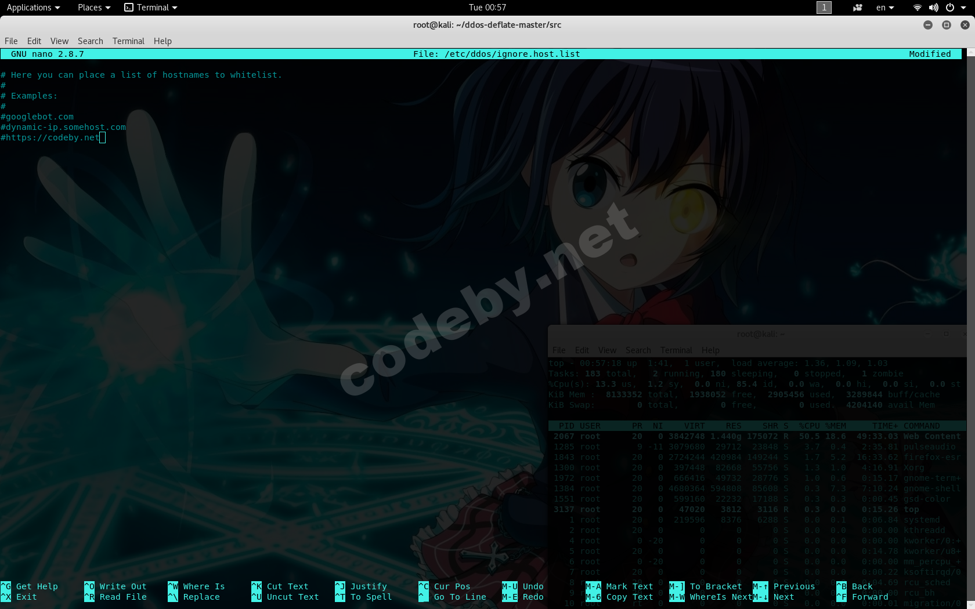Open View menu in the background root@kali: ~ window

(607, 350)
